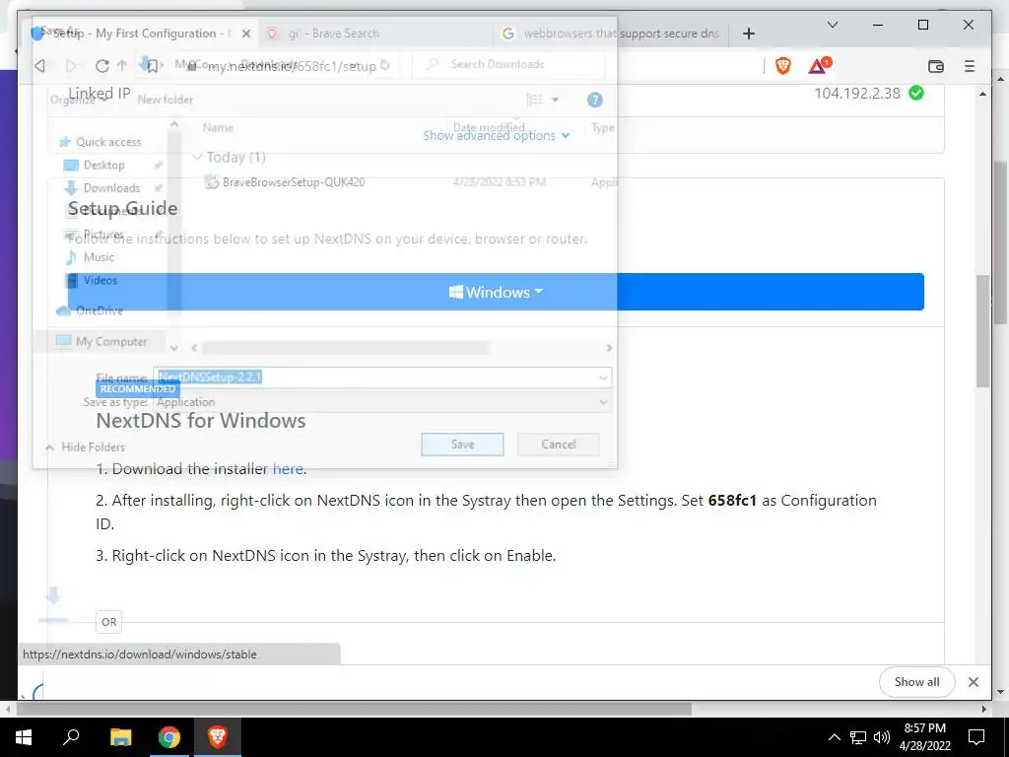This screenshot has width=1009, height=757.
Task: Select OneDrive in the navigation pane
Action: click(90, 310)
